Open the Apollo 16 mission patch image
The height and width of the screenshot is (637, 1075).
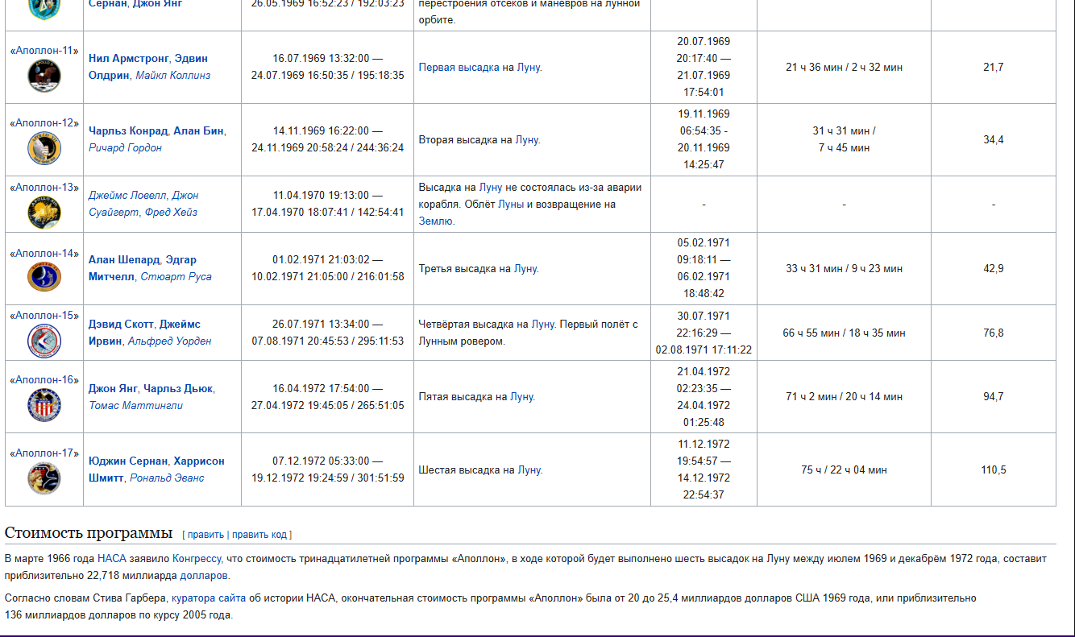[x=44, y=405]
